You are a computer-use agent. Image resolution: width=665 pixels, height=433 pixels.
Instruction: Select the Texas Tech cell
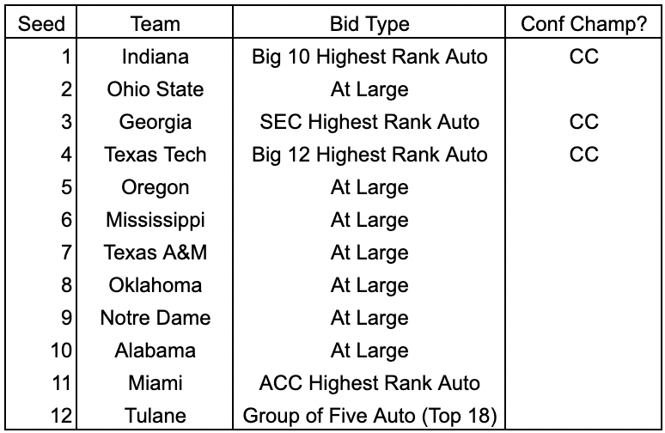[156, 155]
